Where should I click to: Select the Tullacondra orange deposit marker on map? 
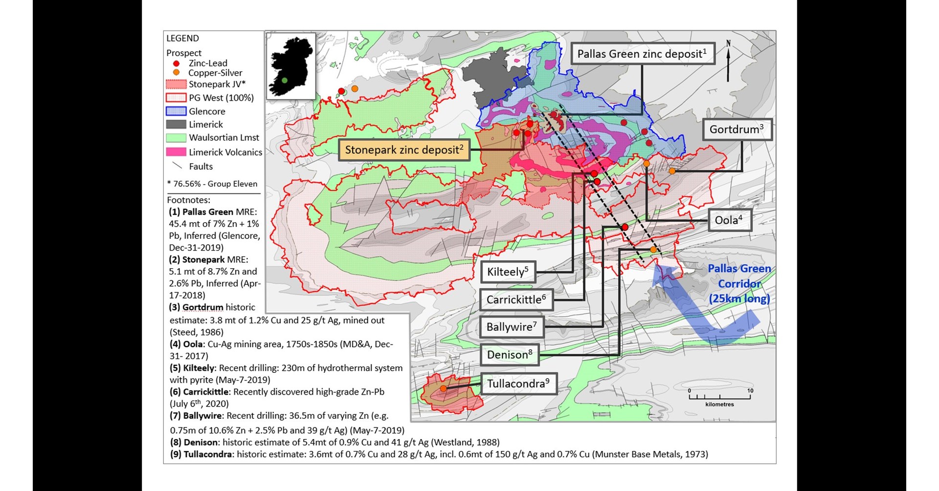[443, 387]
